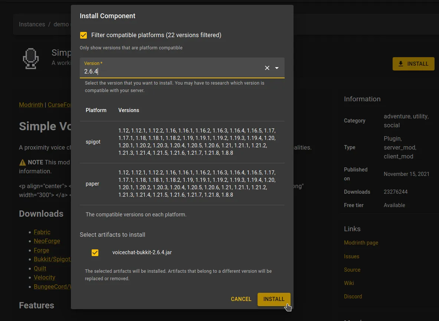Image resolution: width=439 pixels, height=321 pixels.
Task: Click the background page INSTALL button with download icon
Action: click(413, 64)
